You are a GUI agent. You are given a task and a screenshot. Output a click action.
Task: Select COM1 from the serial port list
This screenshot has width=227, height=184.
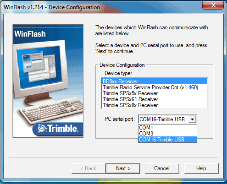[x=167, y=128]
